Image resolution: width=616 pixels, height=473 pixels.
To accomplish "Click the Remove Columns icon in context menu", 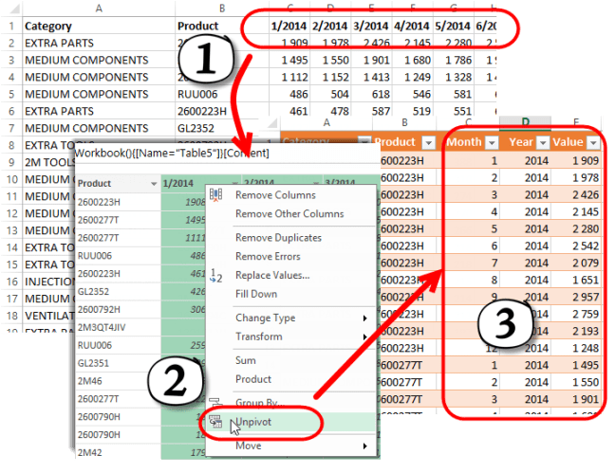I will point(215,194).
